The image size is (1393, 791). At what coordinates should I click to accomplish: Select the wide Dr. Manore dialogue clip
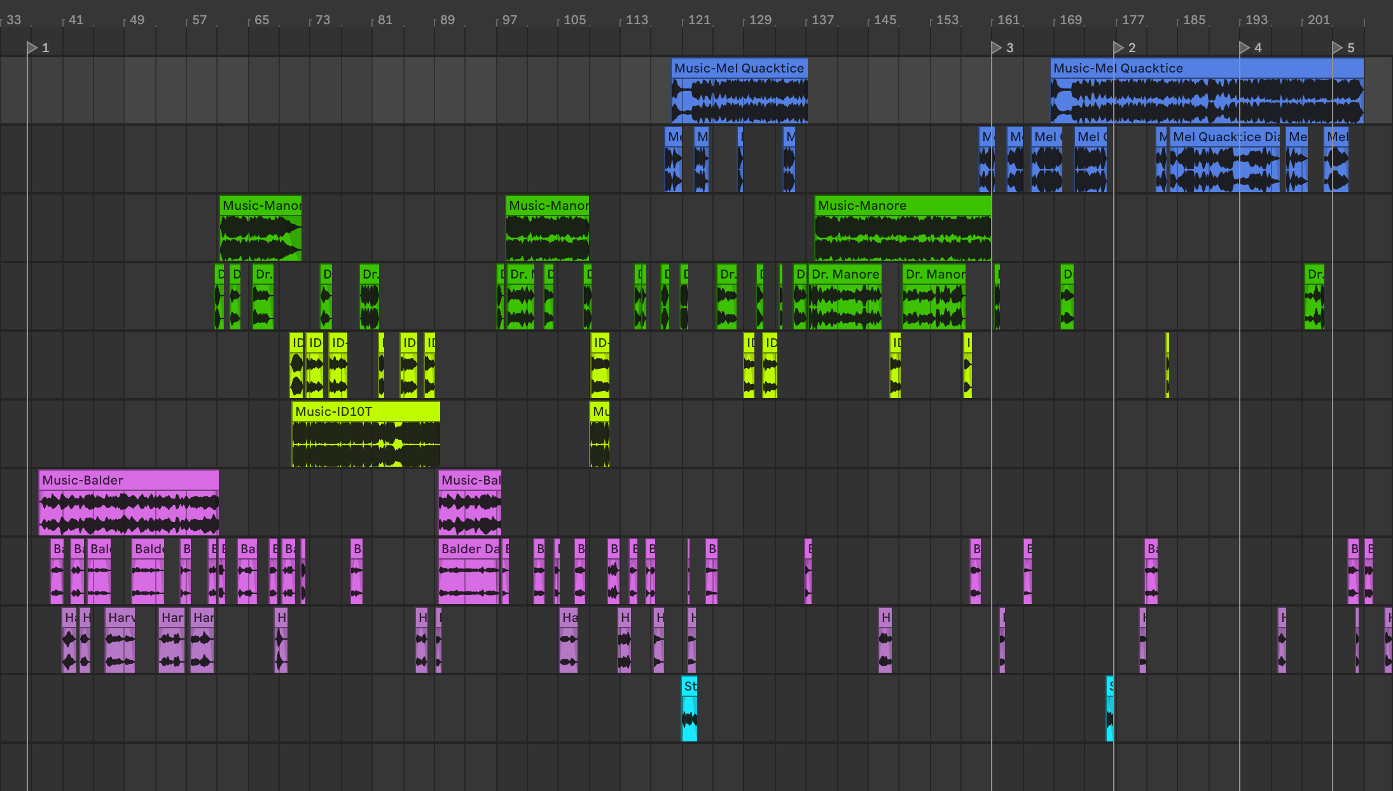pos(845,274)
